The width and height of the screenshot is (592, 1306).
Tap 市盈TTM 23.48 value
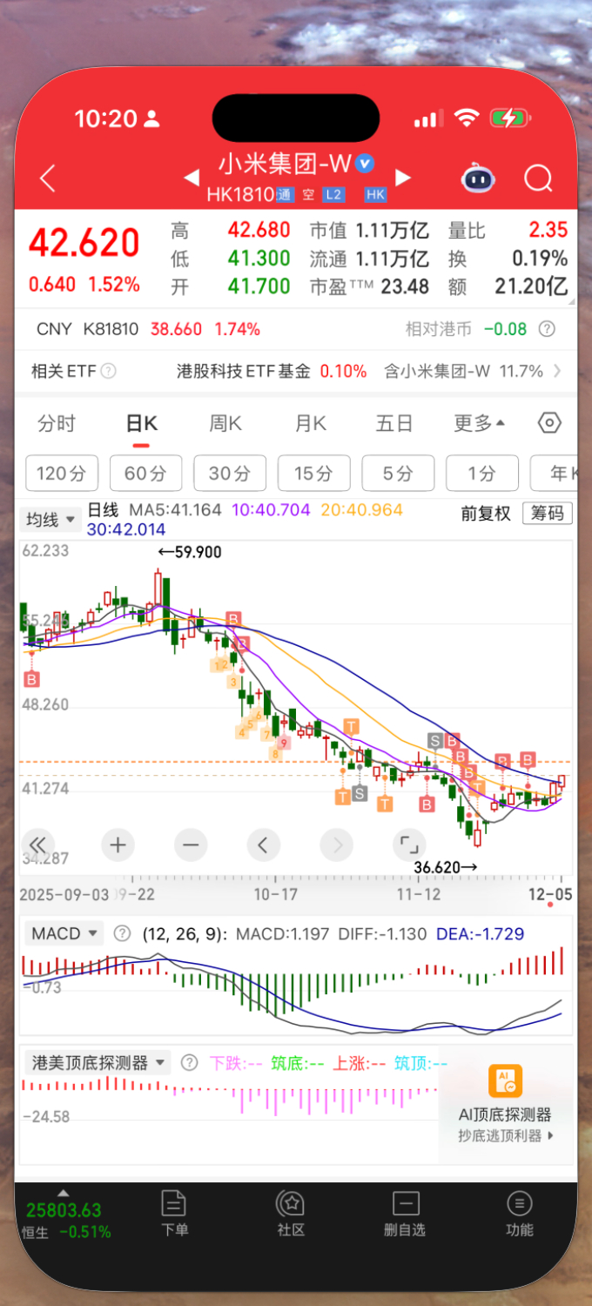point(406,286)
